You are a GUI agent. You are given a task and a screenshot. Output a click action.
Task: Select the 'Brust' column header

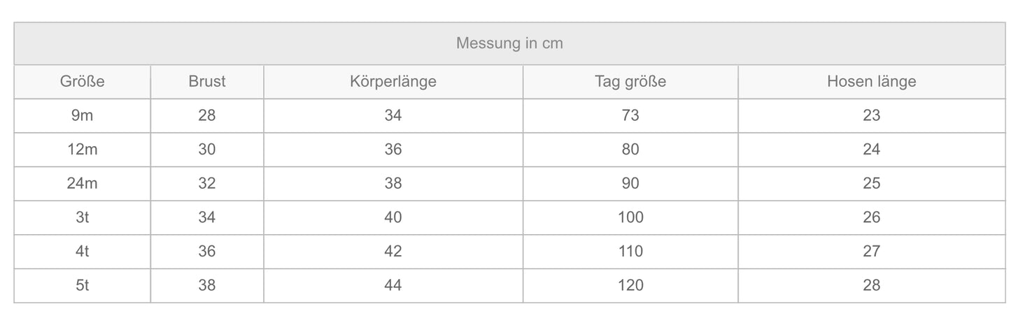207,82
